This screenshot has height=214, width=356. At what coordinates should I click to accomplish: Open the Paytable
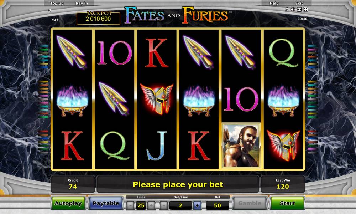coord(106,203)
